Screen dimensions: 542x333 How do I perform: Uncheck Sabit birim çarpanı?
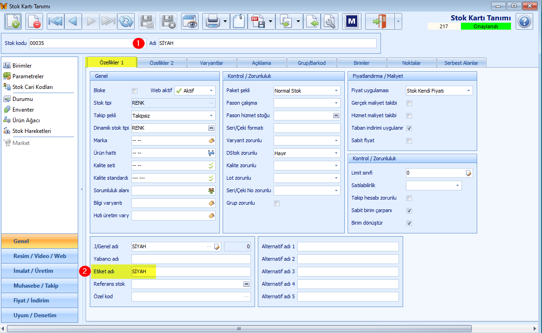click(x=409, y=211)
